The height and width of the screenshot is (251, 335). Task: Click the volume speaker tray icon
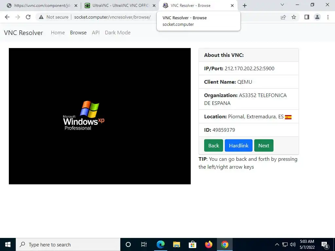pyautogui.click(x=293, y=244)
